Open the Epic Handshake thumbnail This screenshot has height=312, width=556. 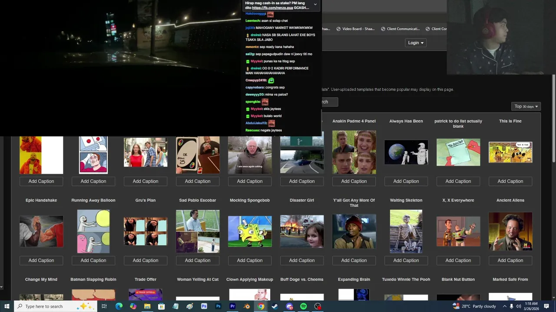(41, 231)
